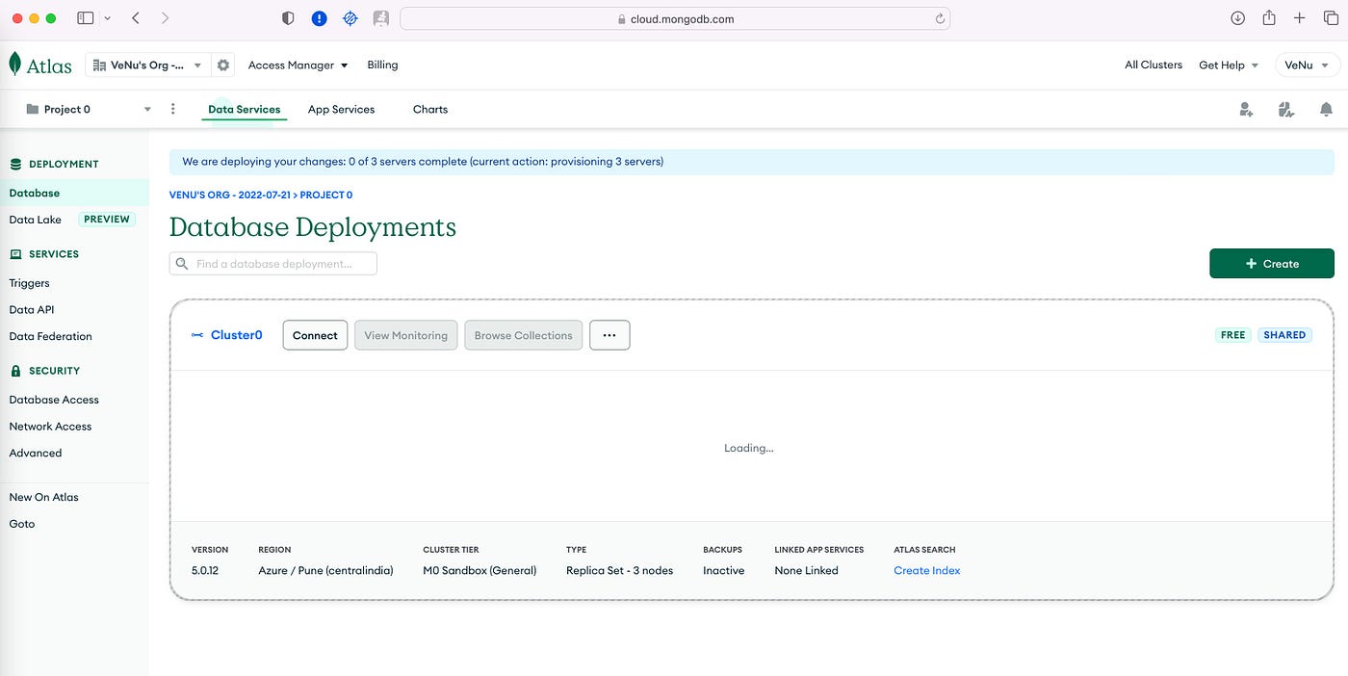This screenshot has height=676, width=1348.
Task: Click PROJECT 0 breadcrumb link
Action: pos(326,195)
